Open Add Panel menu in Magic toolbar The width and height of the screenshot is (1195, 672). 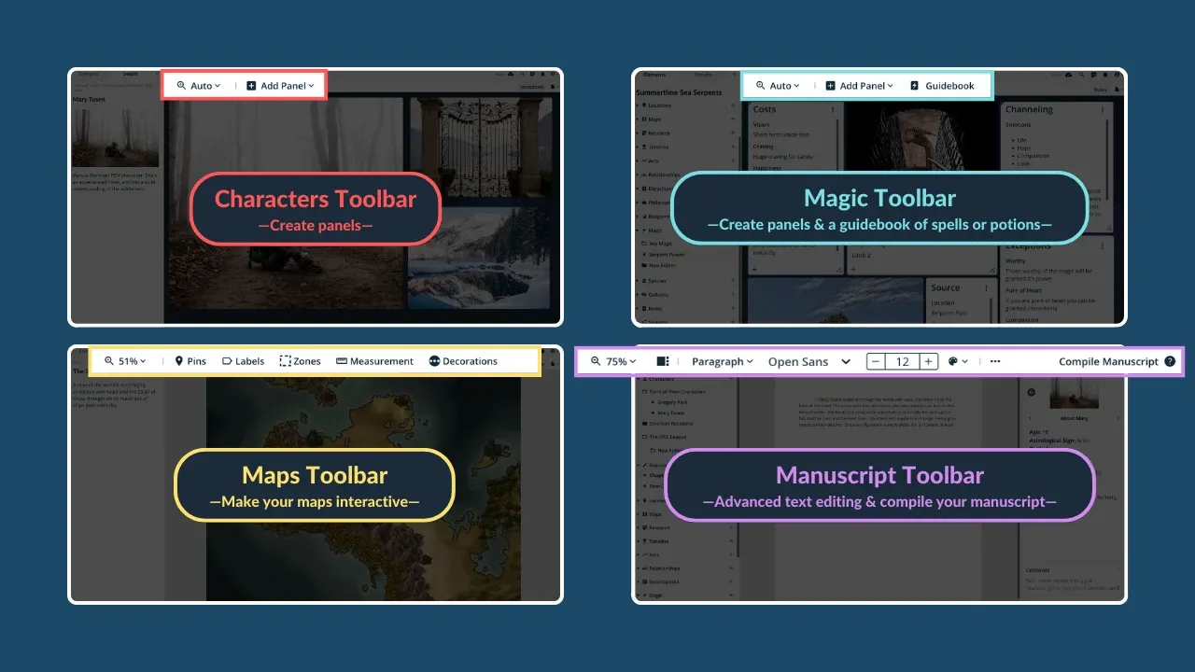click(x=860, y=86)
